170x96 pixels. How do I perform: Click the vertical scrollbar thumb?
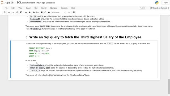169,86
